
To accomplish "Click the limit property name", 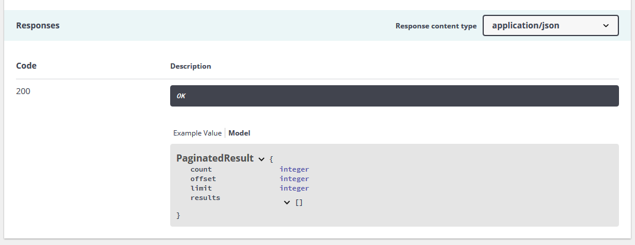I will tap(201, 188).
